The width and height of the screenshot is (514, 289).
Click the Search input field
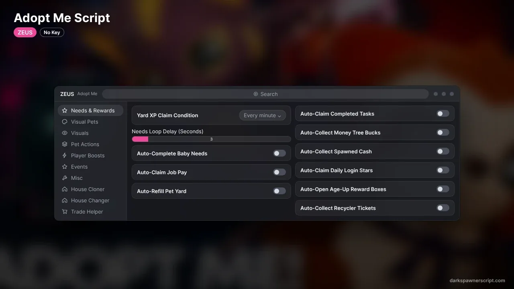click(x=265, y=94)
